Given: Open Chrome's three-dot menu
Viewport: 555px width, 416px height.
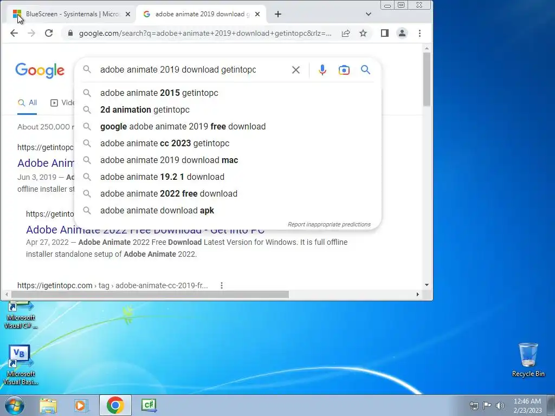Looking at the screenshot, I should (x=420, y=33).
